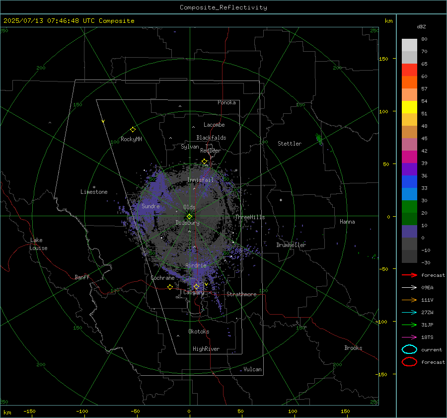Click the Olds city label
This screenshot has width=447, height=418.
tap(189, 207)
